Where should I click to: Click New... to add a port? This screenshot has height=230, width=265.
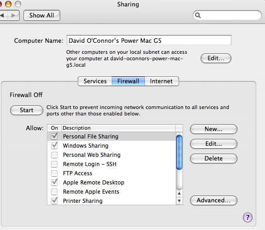(x=213, y=129)
